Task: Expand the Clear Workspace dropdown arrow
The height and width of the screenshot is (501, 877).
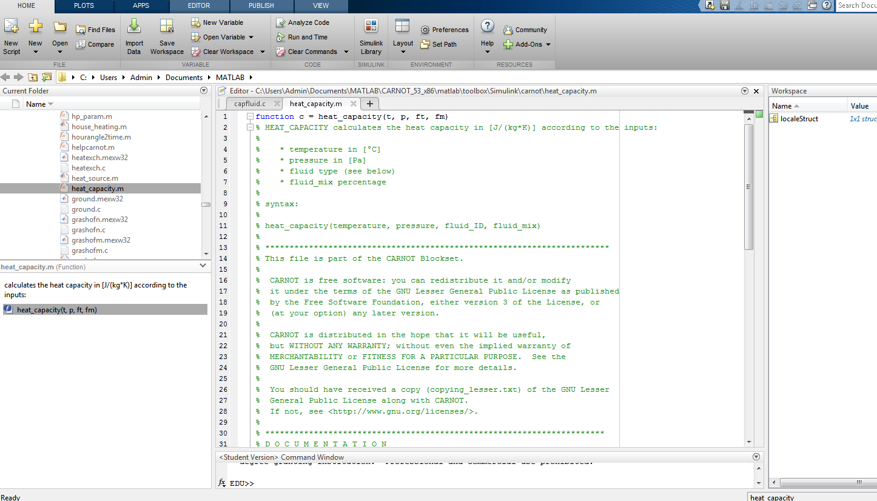Action: (263, 52)
